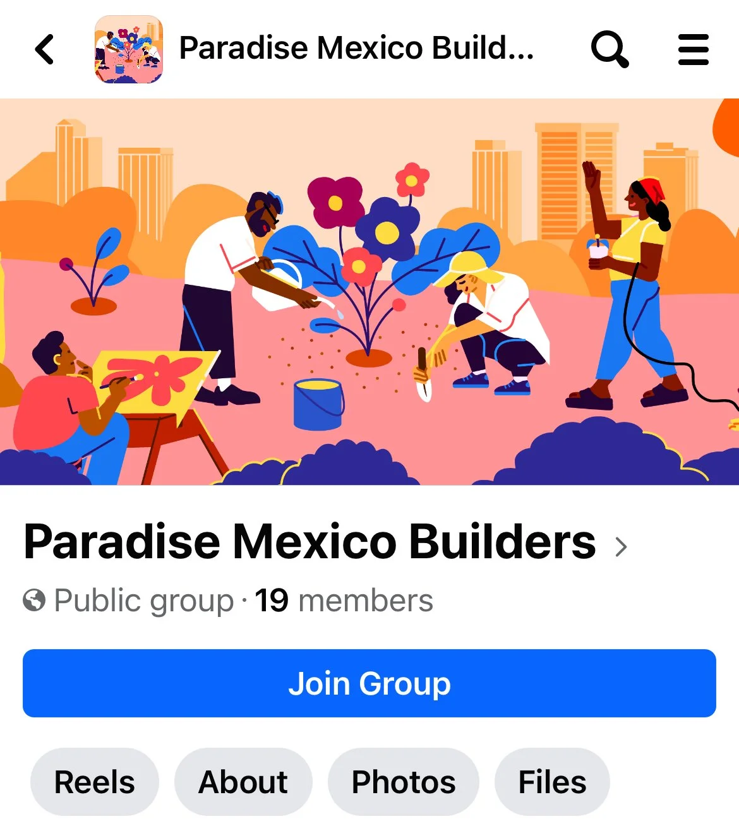View the 19 members list

(344, 600)
